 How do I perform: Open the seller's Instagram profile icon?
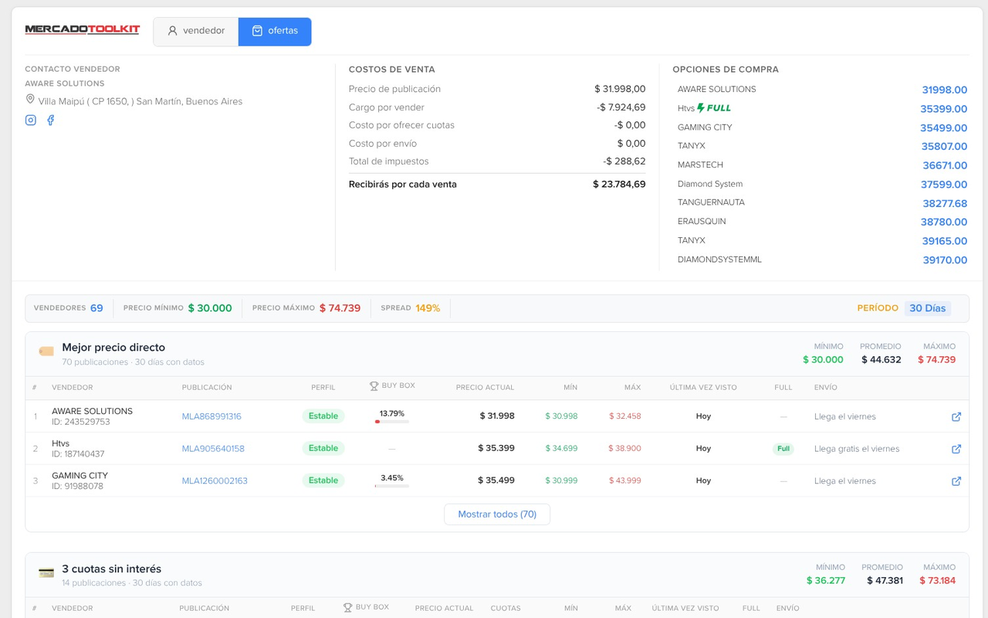31,120
